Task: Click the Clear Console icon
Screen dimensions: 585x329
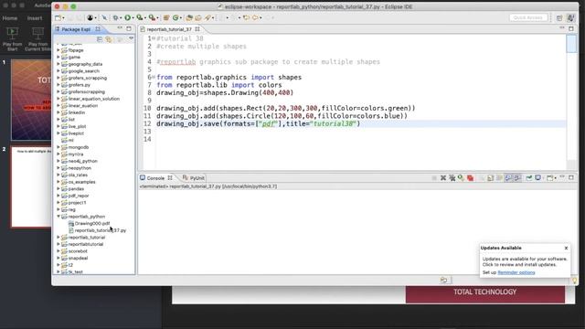Action: pyautogui.click(x=490, y=178)
